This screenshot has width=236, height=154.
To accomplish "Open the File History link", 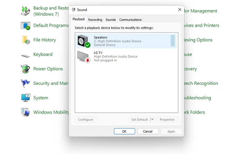I will pyautogui.click(x=45, y=40).
